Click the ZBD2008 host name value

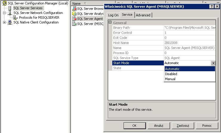click(171, 43)
